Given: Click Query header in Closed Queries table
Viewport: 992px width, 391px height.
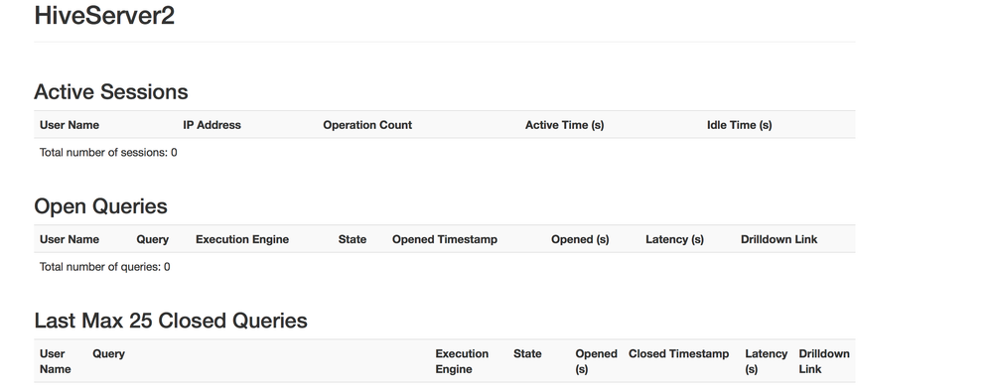Looking at the screenshot, I should [x=109, y=354].
